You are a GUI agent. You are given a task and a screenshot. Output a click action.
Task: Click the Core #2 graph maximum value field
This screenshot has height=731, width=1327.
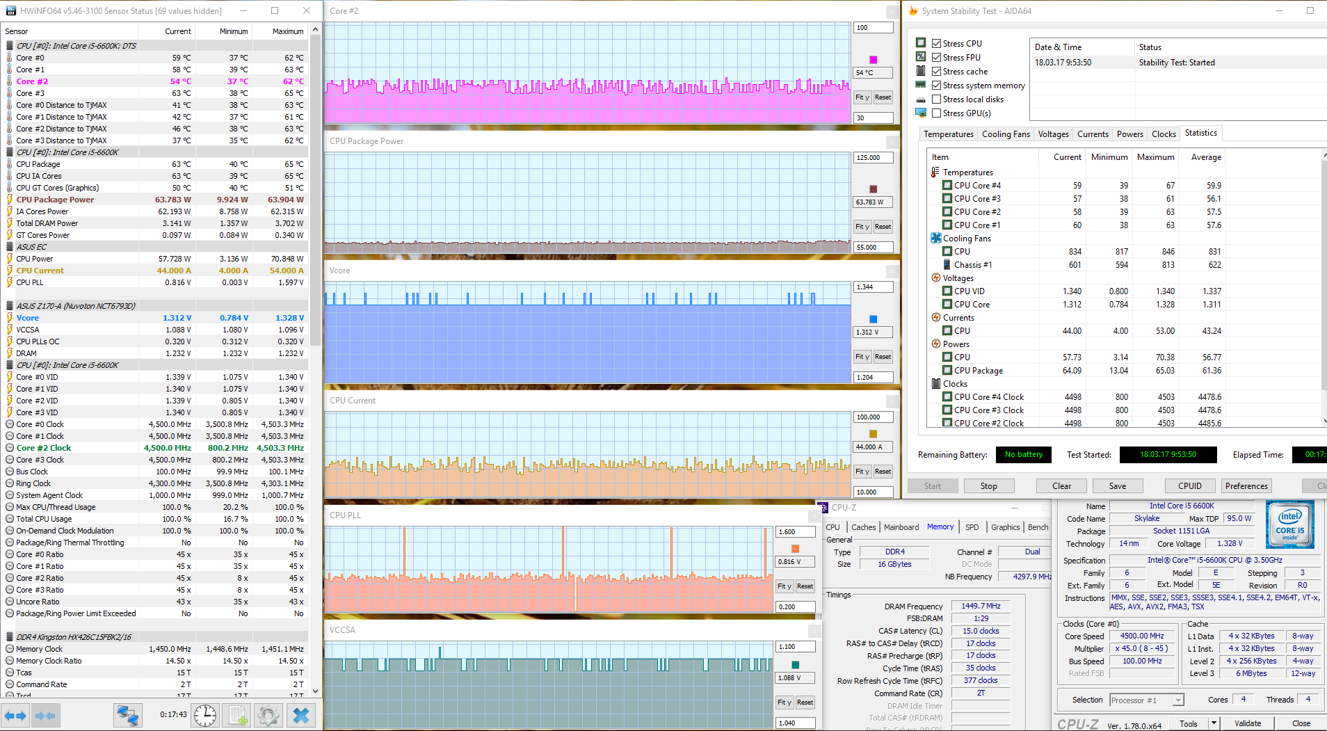coord(873,28)
